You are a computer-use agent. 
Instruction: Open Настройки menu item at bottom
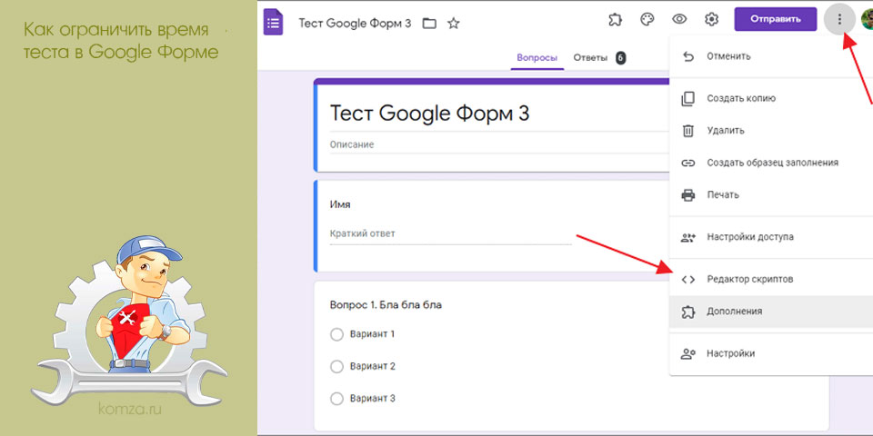[771, 353]
